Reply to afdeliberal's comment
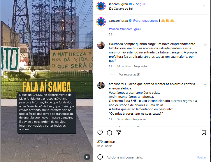The width and height of the screenshot is (211, 162). click(139, 119)
